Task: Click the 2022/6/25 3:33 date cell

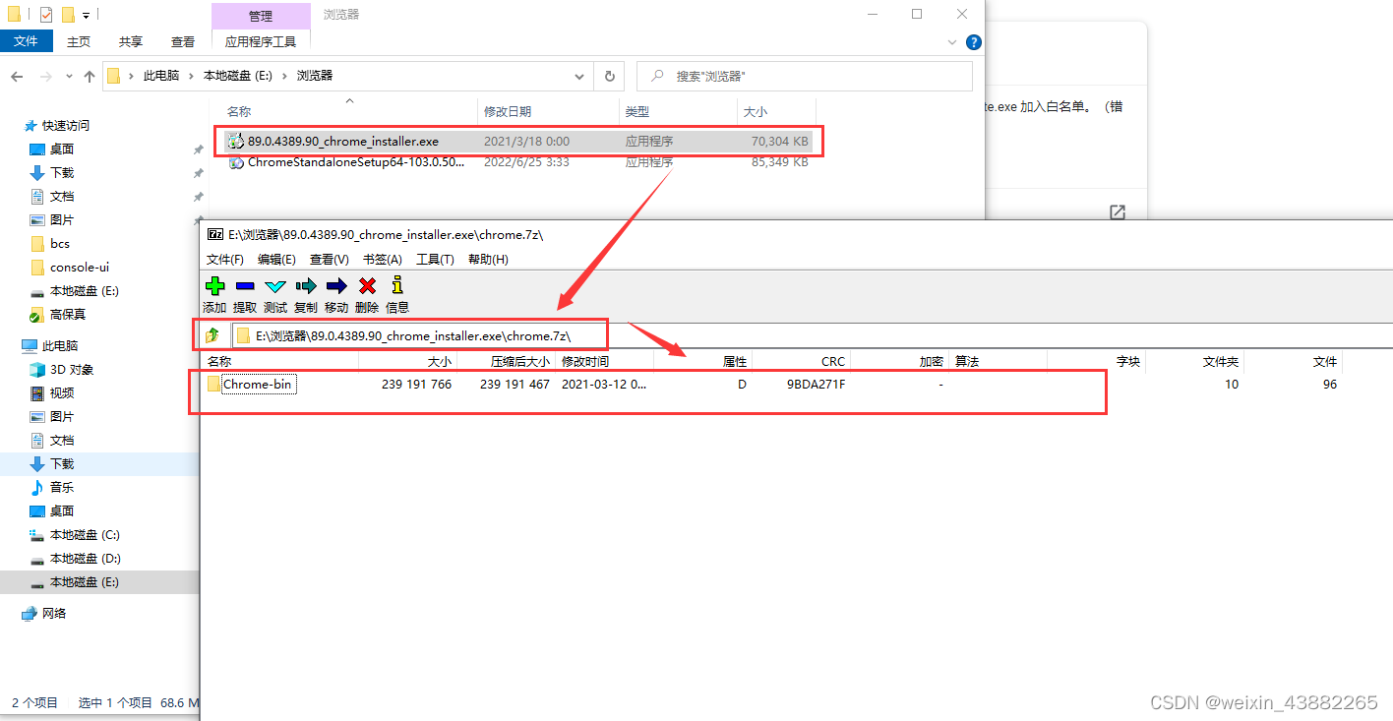Action: coord(526,162)
